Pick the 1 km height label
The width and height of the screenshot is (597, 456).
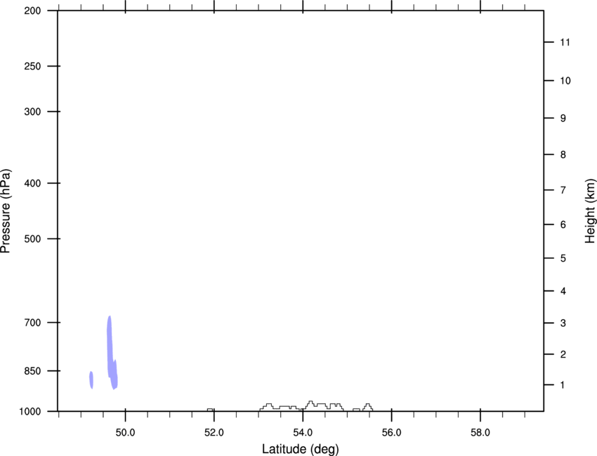point(563,385)
